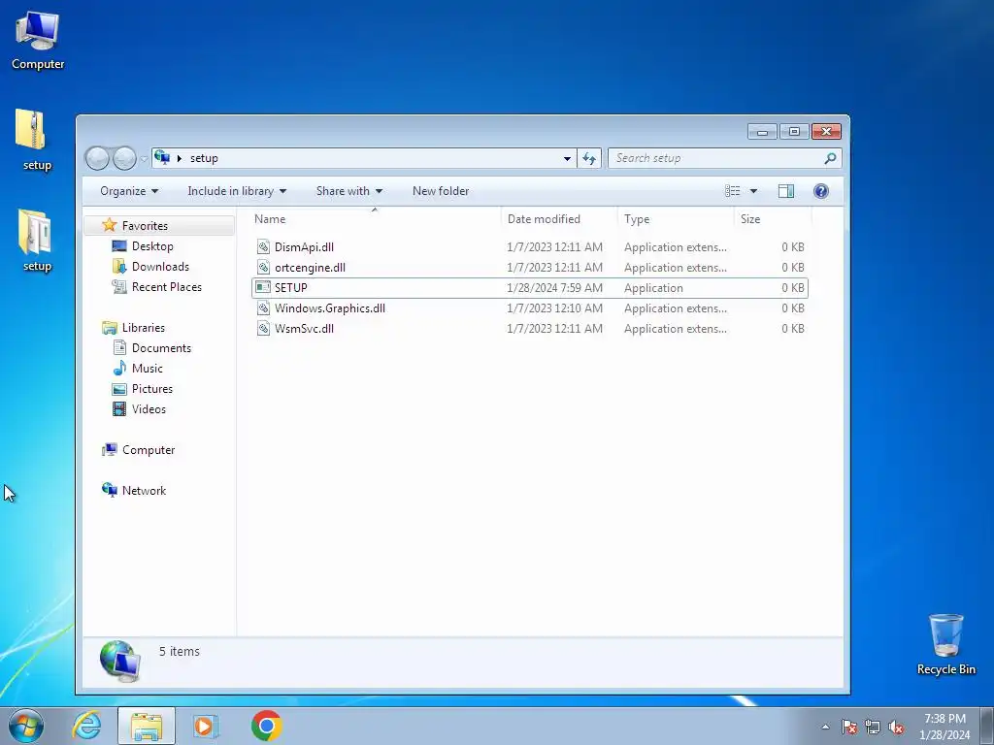Click the setup breadcrumb in address bar
The width and height of the screenshot is (994, 745).
coord(204,158)
